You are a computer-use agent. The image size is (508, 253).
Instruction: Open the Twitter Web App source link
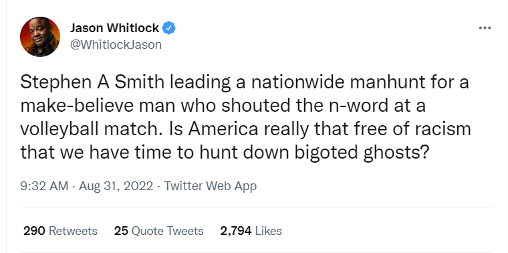tap(211, 186)
